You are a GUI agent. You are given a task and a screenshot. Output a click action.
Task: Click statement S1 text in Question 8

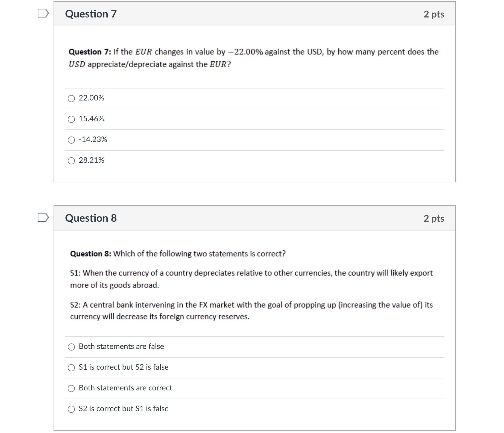click(x=246, y=278)
